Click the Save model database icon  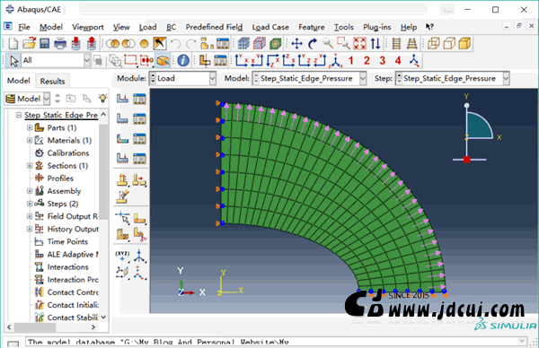pos(44,44)
